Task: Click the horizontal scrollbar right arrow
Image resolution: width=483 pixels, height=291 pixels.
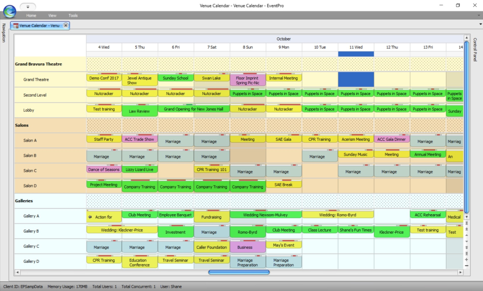Action: tap(460, 272)
